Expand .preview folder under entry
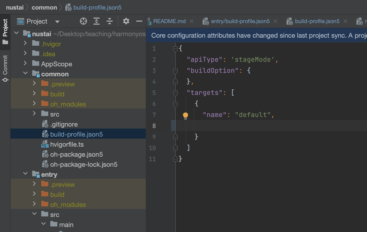The image size is (367, 232). click(34, 184)
